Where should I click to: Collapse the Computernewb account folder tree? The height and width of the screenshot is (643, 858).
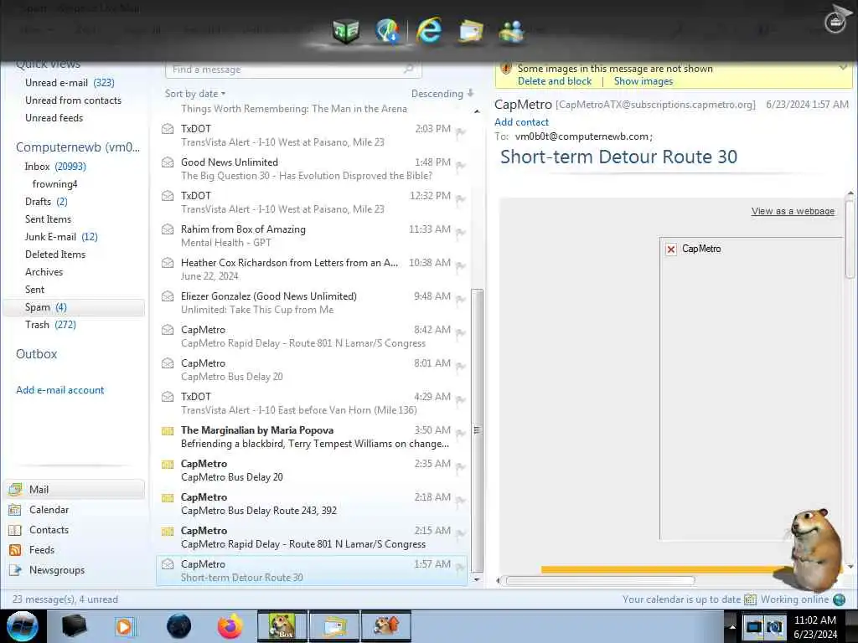point(78,147)
